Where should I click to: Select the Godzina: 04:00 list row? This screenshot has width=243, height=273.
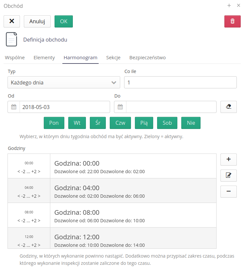pos(133,191)
